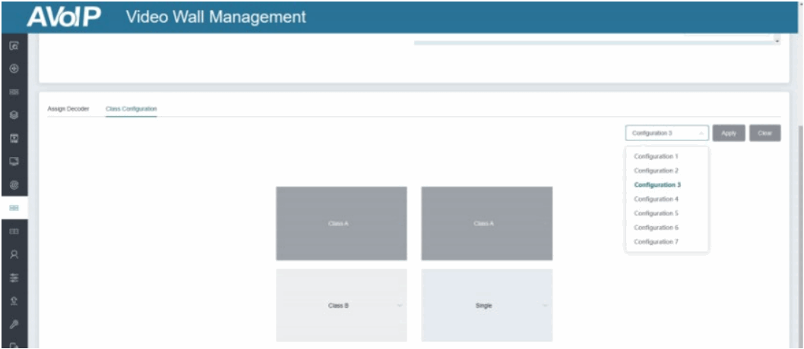Screen dimensions: 804x349
Task: Click the Apply button
Action: click(729, 133)
